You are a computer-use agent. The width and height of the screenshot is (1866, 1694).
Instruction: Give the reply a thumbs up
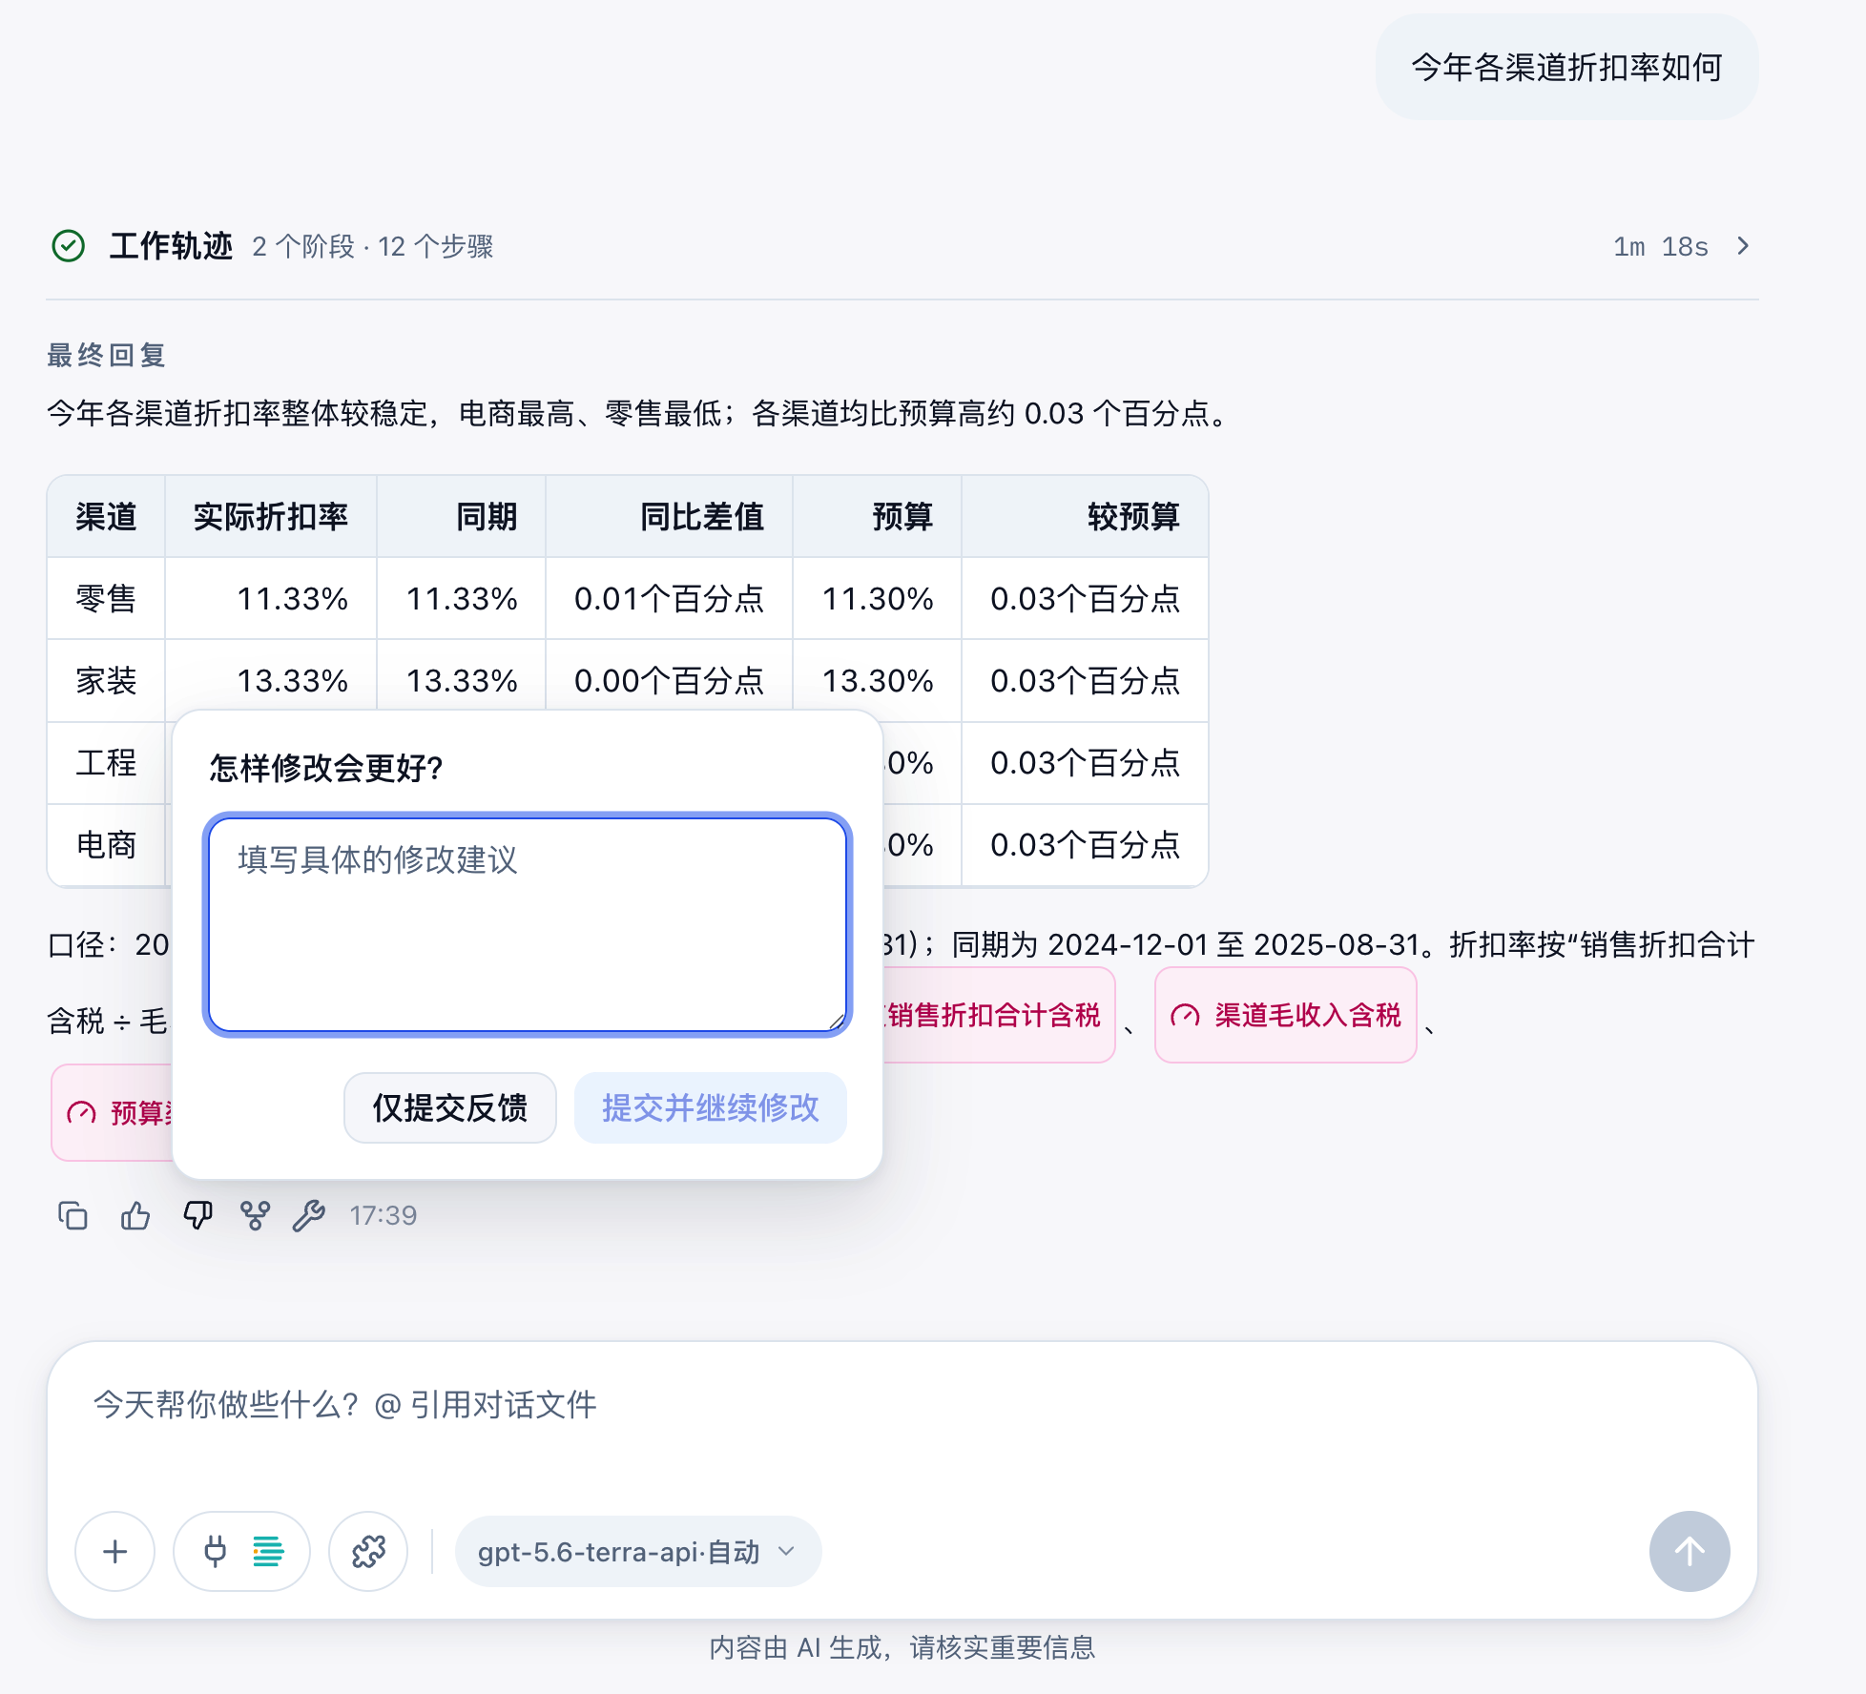click(x=135, y=1215)
